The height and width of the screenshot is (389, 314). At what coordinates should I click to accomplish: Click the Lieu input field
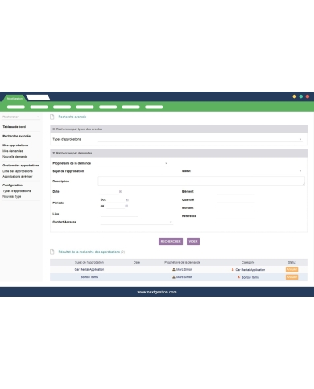point(119,214)
